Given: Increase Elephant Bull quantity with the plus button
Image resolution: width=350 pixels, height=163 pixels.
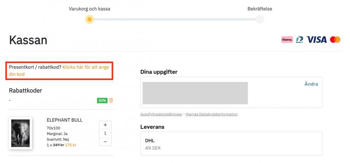Looking at the screenshot, I should tap(105, 125).
